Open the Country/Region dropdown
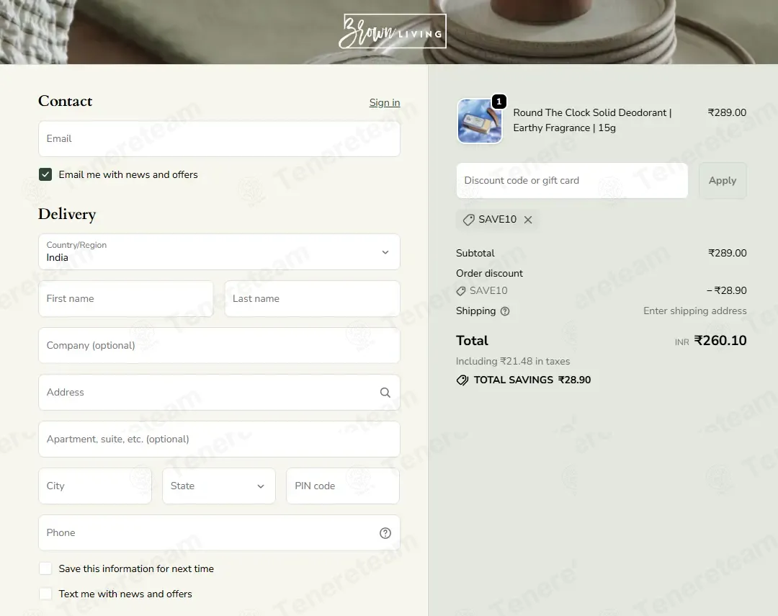 point(219,252)
